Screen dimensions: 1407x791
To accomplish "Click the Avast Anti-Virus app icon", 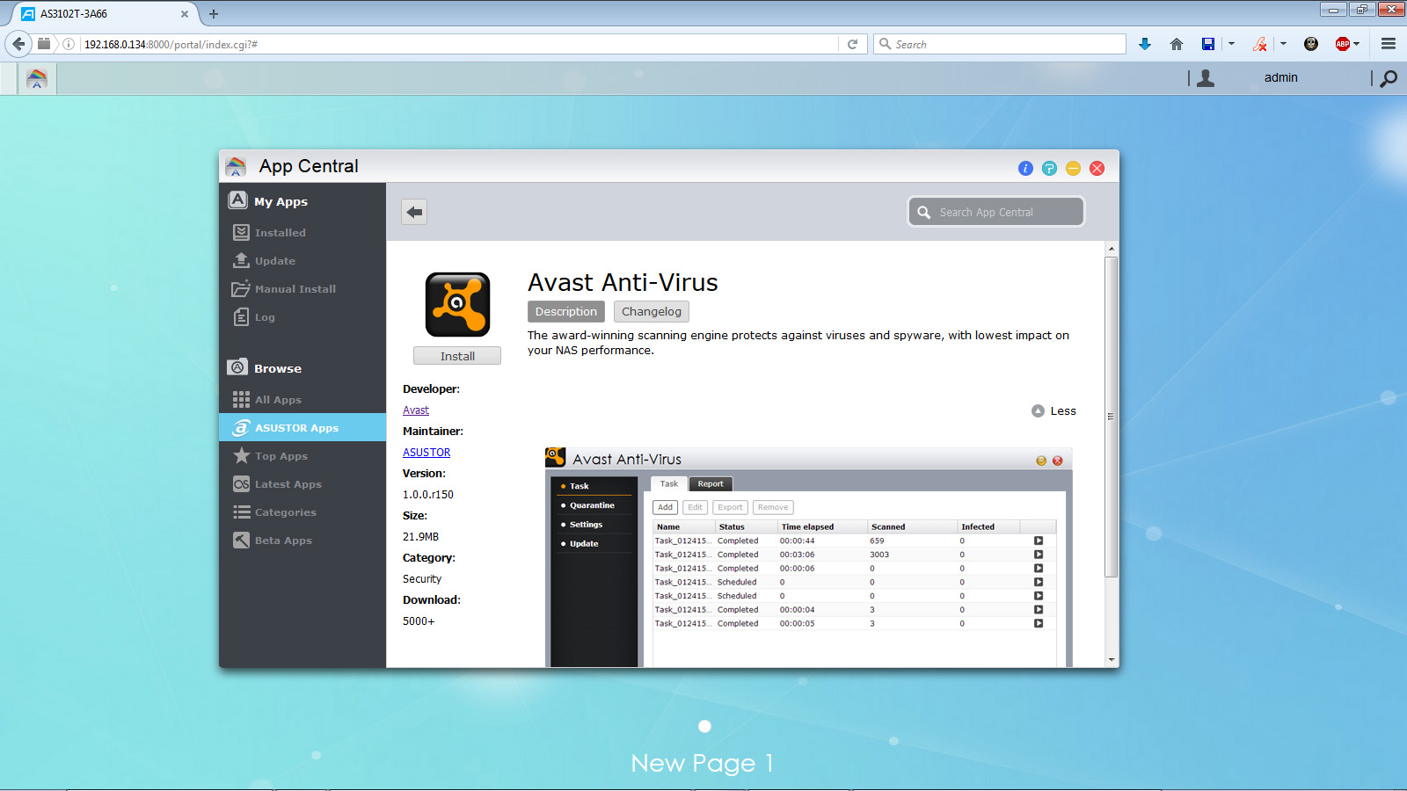I will tap(457, 304).
